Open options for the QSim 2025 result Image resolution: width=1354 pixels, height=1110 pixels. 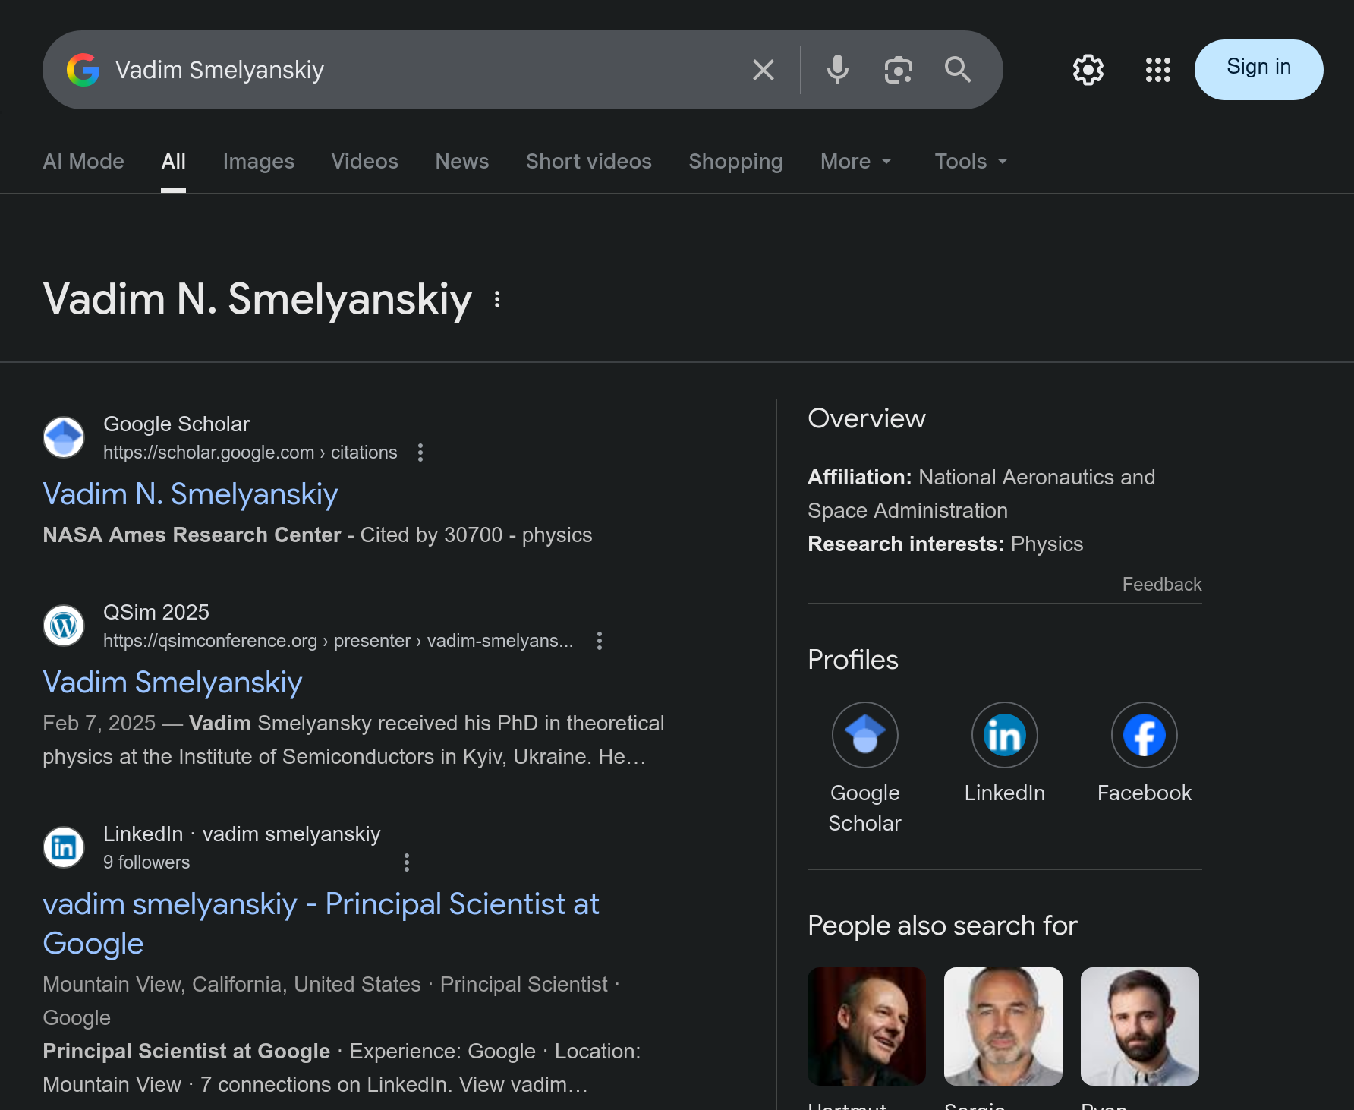coord(600,641)
